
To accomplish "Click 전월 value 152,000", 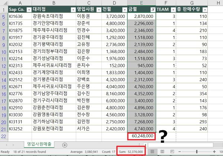I will point(114,66).
